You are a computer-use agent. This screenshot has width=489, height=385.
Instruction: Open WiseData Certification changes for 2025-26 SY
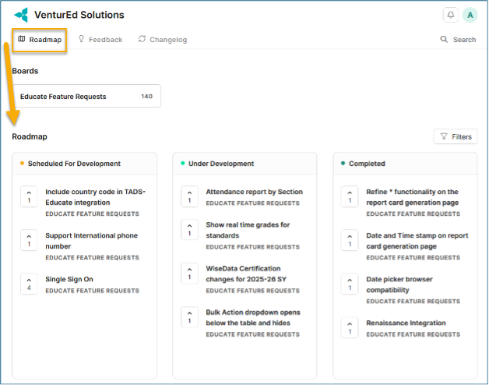tap(246, 274)
